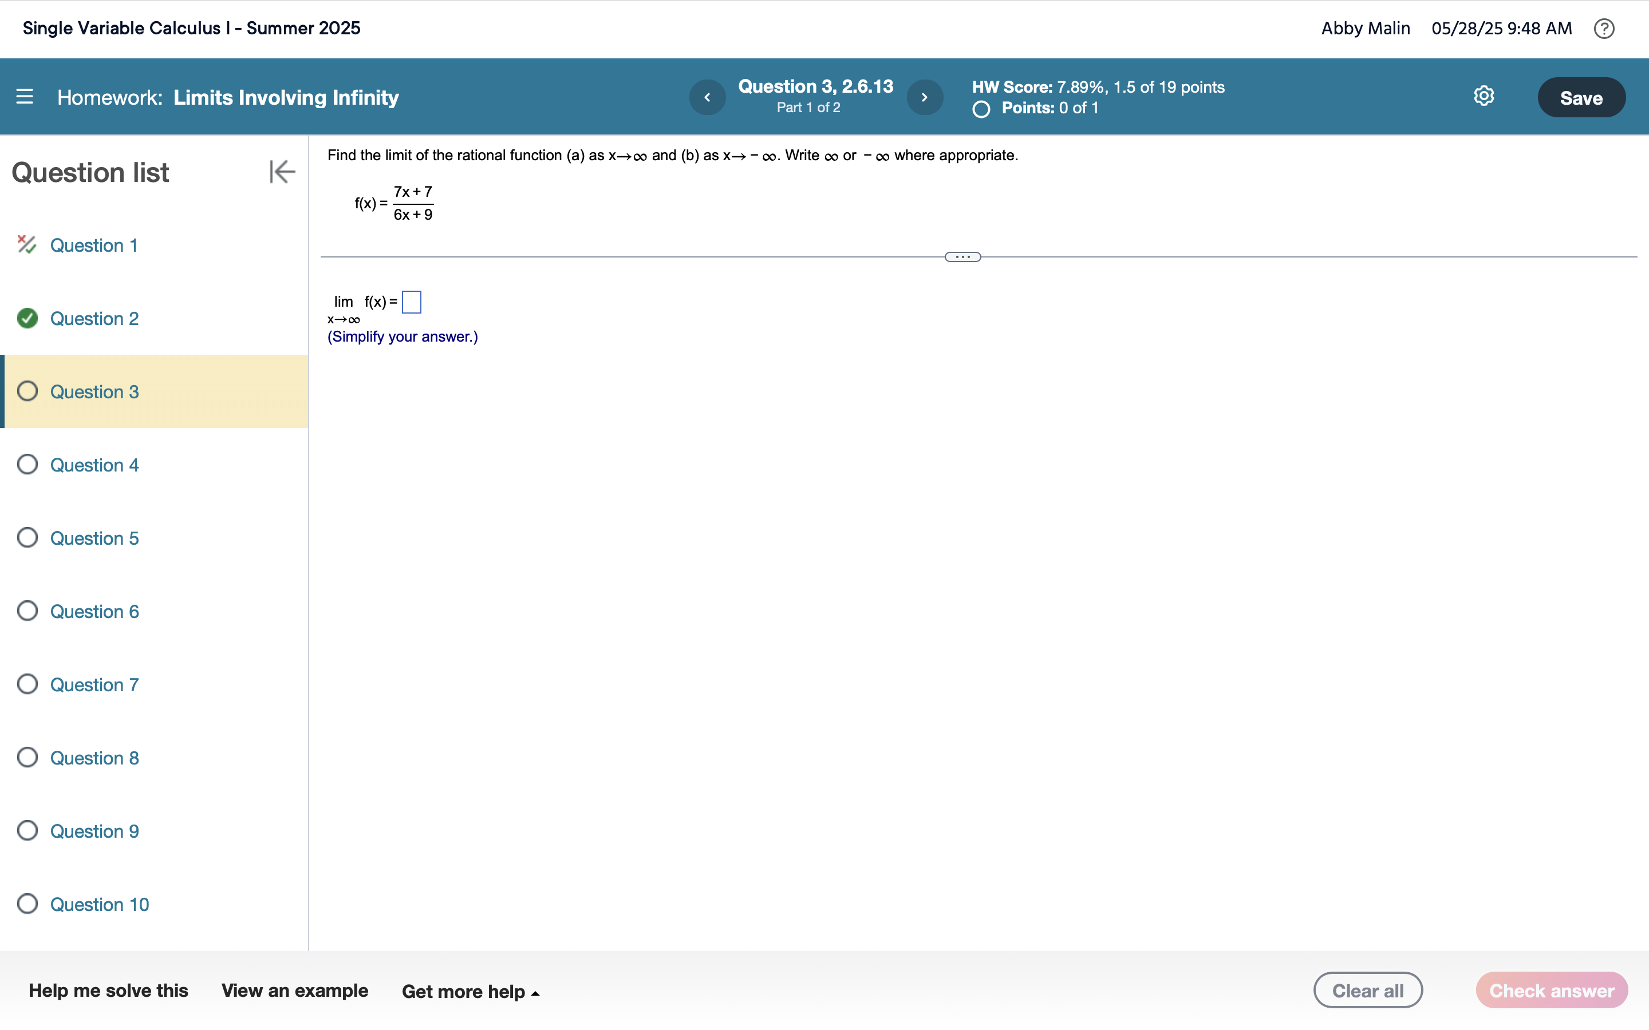
Task: Click the limit answer input box
Action: coord(412,302)
